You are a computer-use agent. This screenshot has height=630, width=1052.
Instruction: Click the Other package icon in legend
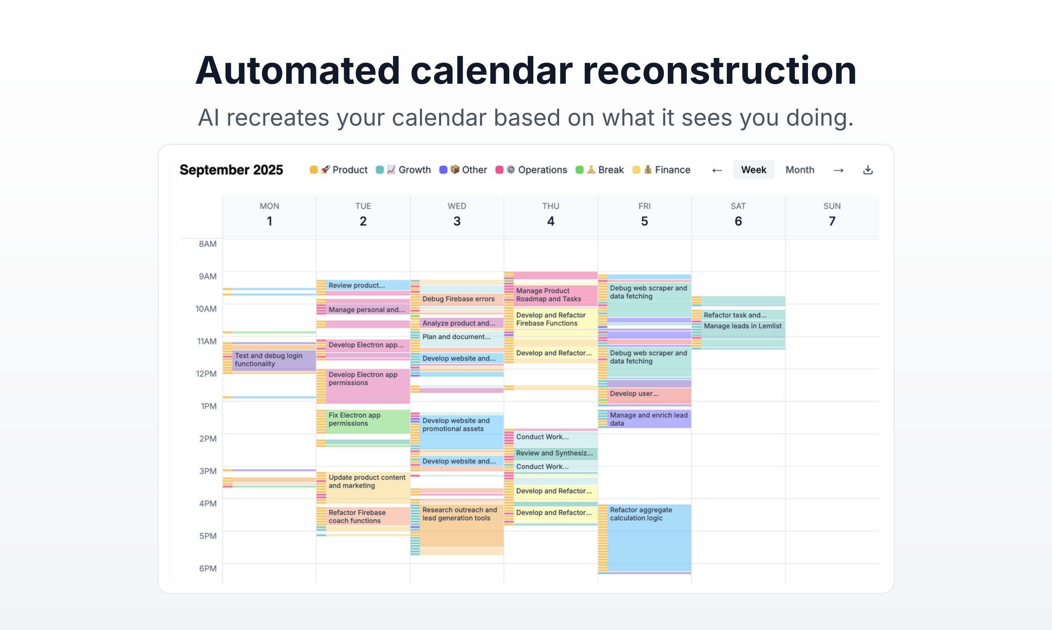click(x=455, y=170)
